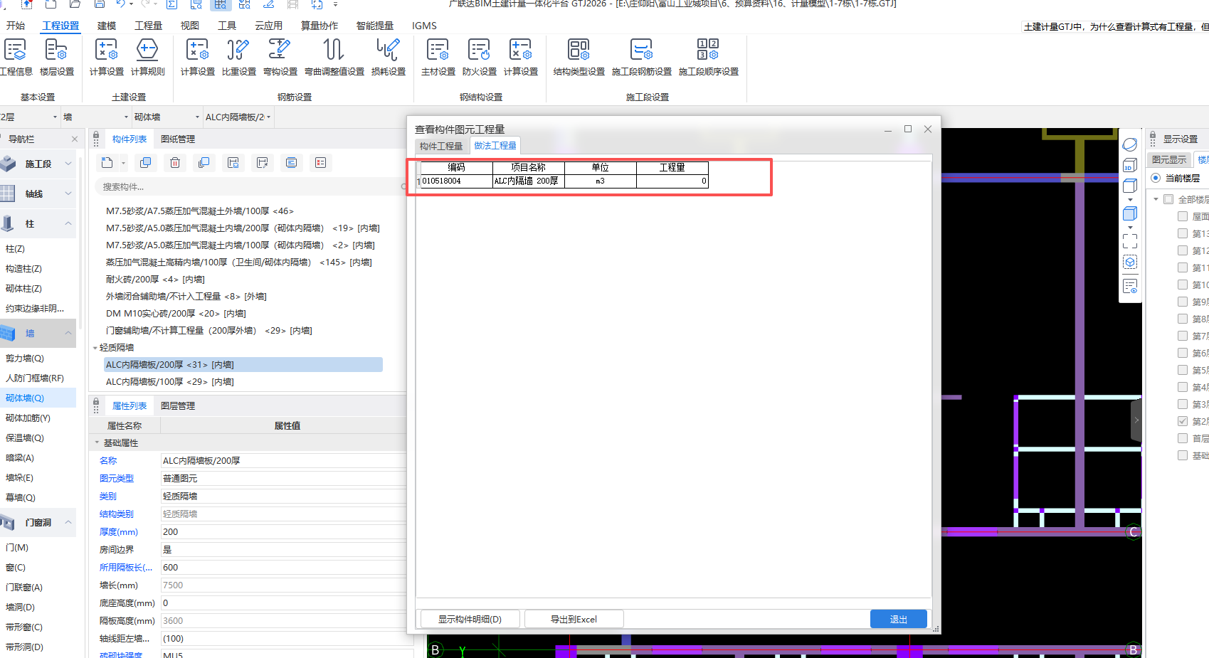1209x658 pixels.
Task: Select ALC内隔墙板/100厚 component
Action: point(170,382)
